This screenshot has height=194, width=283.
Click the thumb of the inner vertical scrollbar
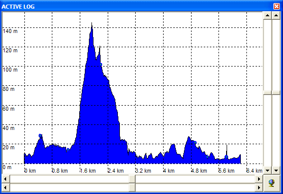[267, 93]
